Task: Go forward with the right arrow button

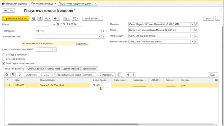Action: point(12,10)
